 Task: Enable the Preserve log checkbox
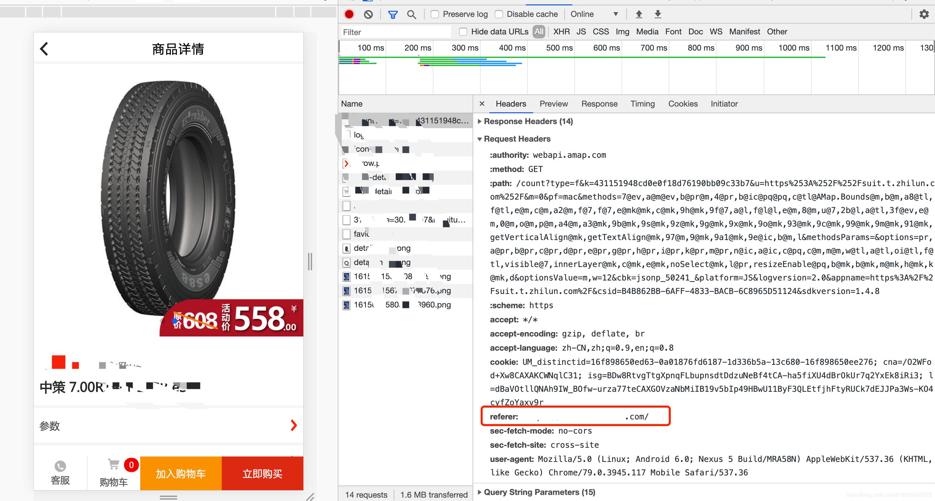434,14
